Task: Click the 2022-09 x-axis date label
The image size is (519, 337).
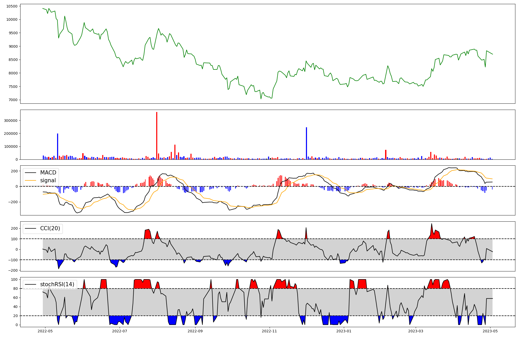Action: 195,331
